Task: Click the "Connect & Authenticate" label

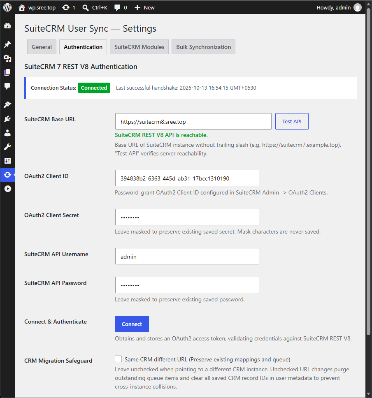Action: (x=56, y=322)
